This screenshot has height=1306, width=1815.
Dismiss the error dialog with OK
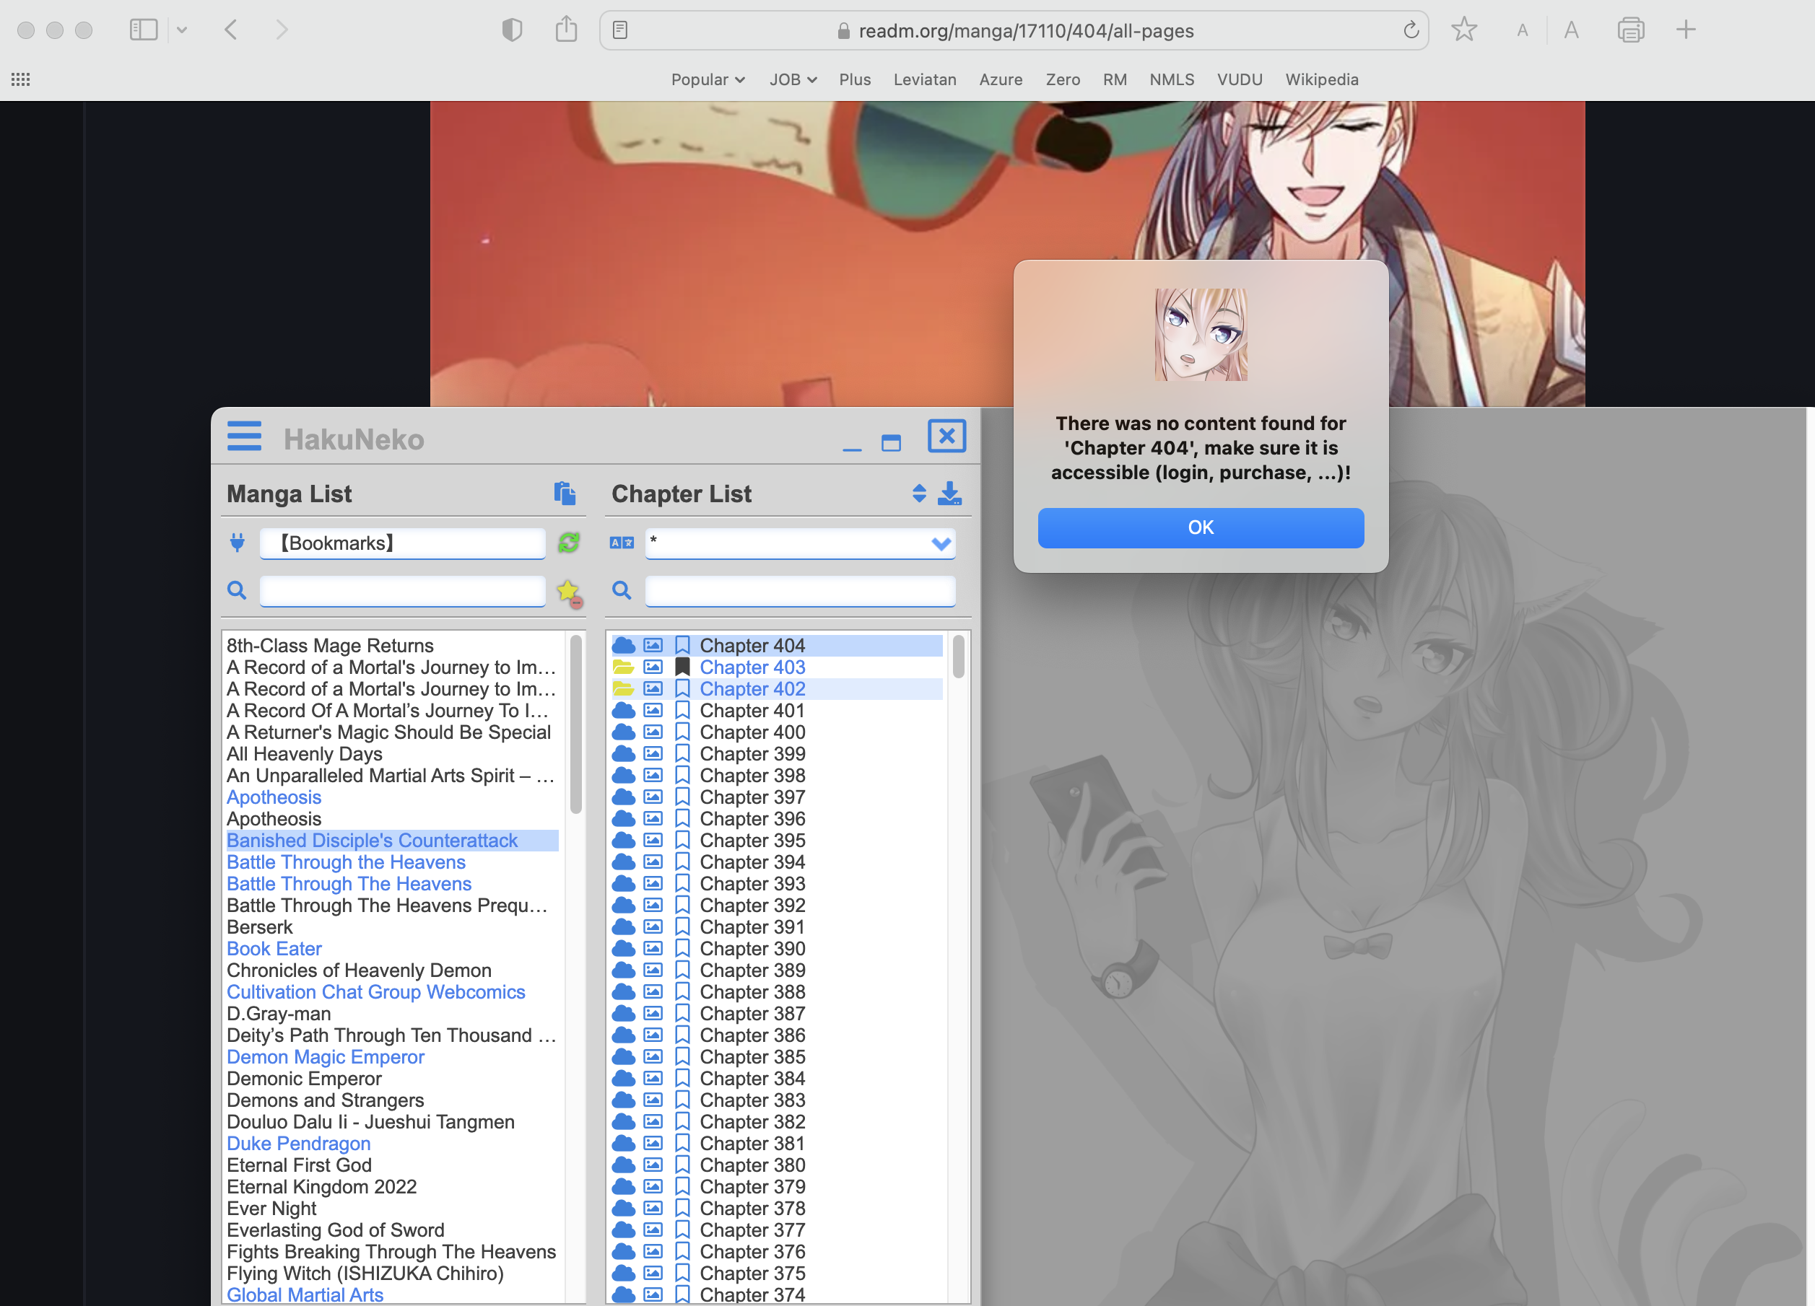pos(1201,527)
